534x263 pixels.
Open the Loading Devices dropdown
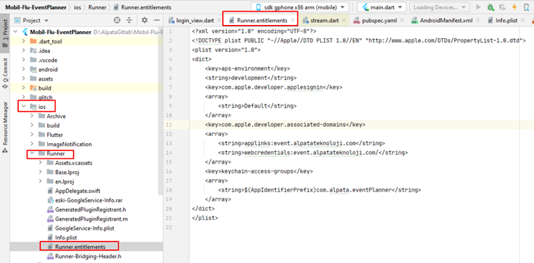pos(440,7)
